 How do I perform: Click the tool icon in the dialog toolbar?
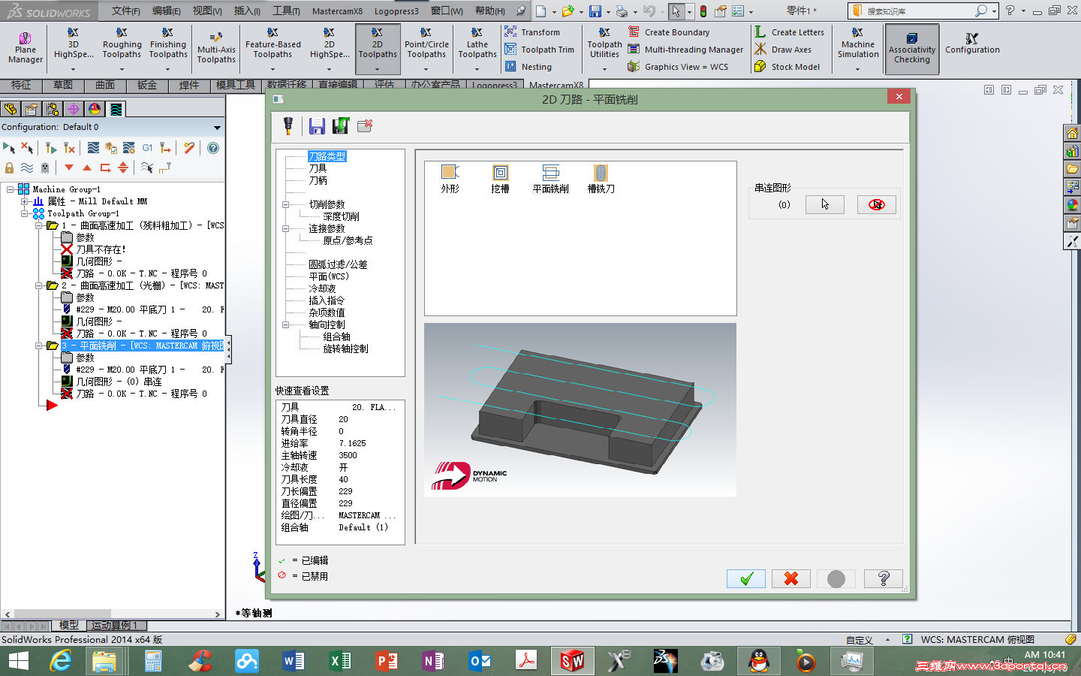tap(288, 126)
